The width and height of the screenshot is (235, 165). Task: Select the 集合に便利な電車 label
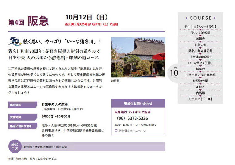[23, 126]
